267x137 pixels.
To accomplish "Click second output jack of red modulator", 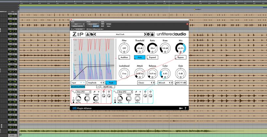I will click(109, 92).
